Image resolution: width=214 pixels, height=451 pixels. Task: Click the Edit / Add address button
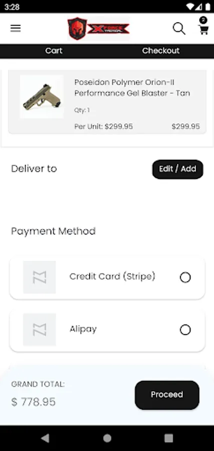tap(177, 169)
